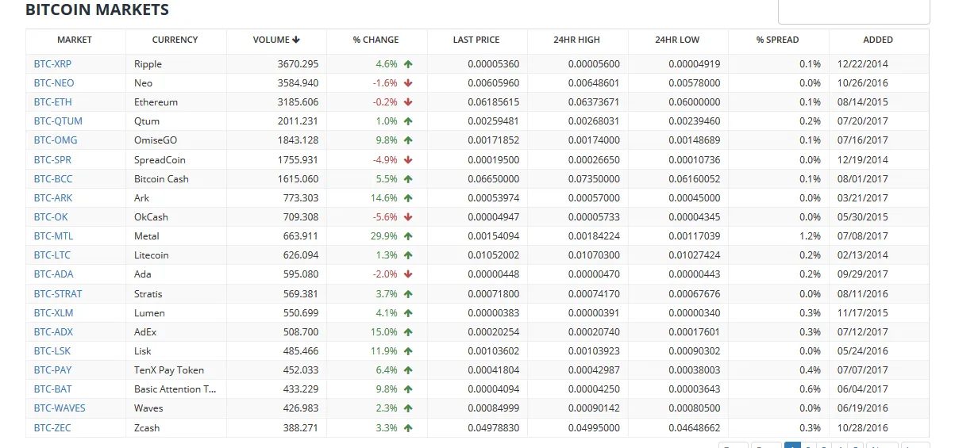
Task: Open the BTC-SPR market link
Action: [x=53, y=160]
